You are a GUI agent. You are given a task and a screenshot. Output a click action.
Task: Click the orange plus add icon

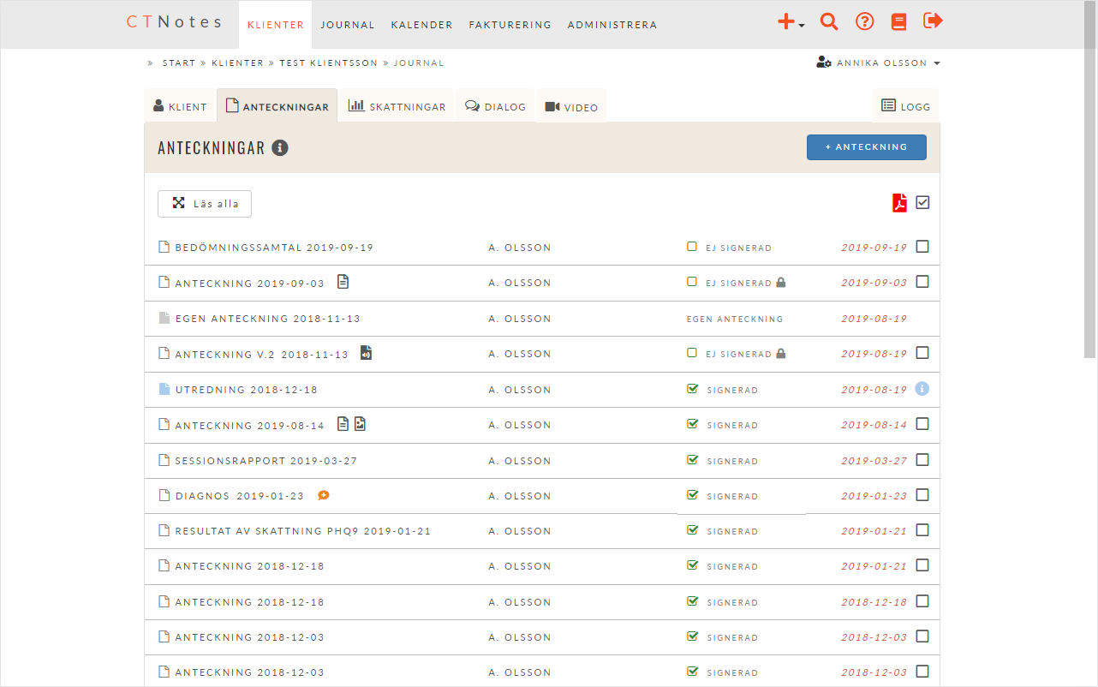pos(785,22)
